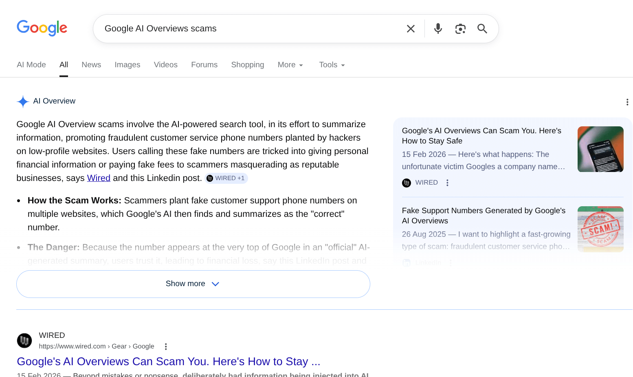Open the three-dot menu on the AI Overview
Screen dimensions: 633x377
point(627,102)
